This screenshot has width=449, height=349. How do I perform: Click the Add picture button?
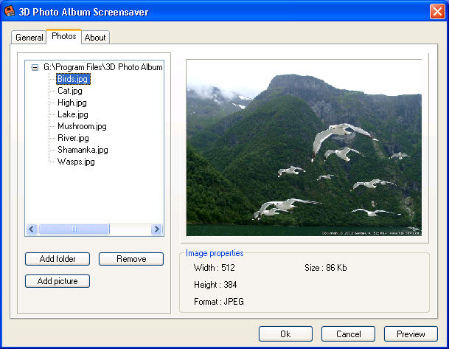[58, 281]
